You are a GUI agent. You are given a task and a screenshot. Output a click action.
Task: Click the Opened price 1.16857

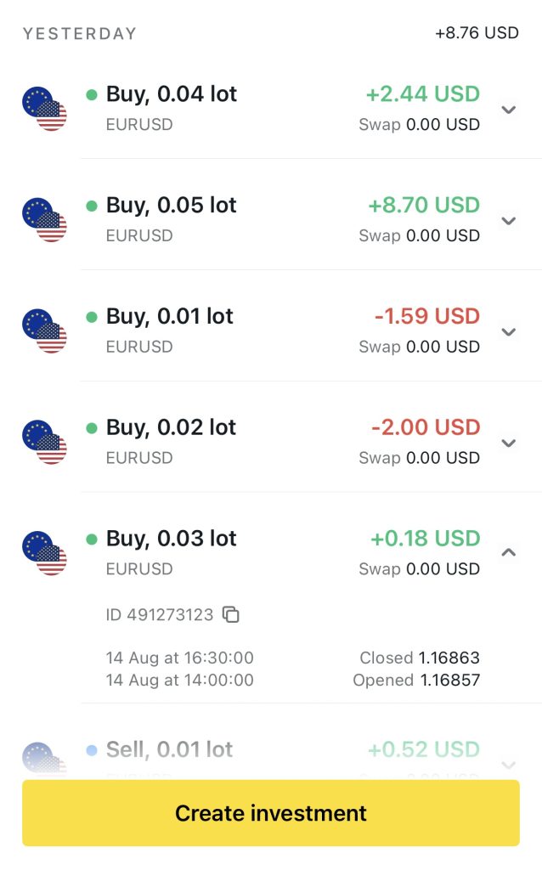[x=449, y=681]
